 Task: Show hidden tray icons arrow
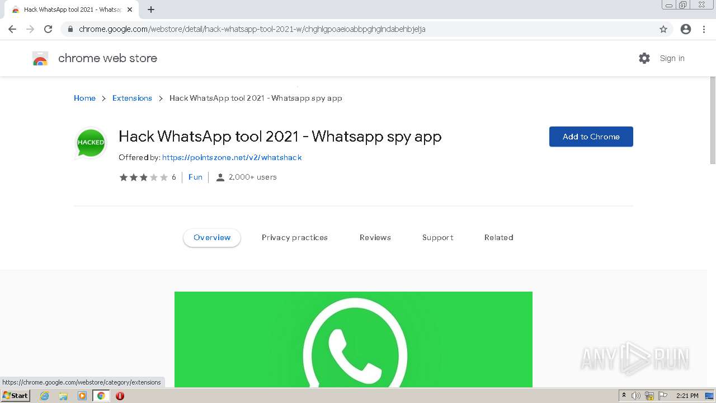click(x=624, y=396)
